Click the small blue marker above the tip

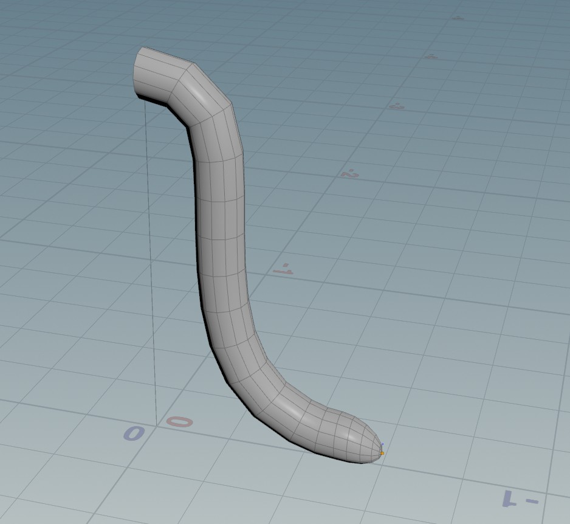pos(382,446)
